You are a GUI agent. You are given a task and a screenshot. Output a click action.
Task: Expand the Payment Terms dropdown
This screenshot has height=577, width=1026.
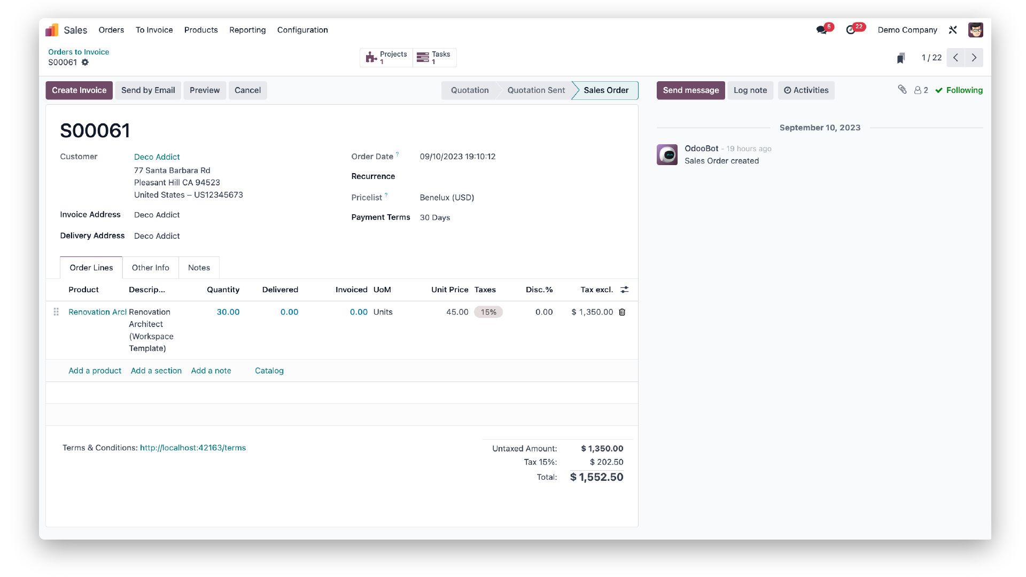click(435, 217)
